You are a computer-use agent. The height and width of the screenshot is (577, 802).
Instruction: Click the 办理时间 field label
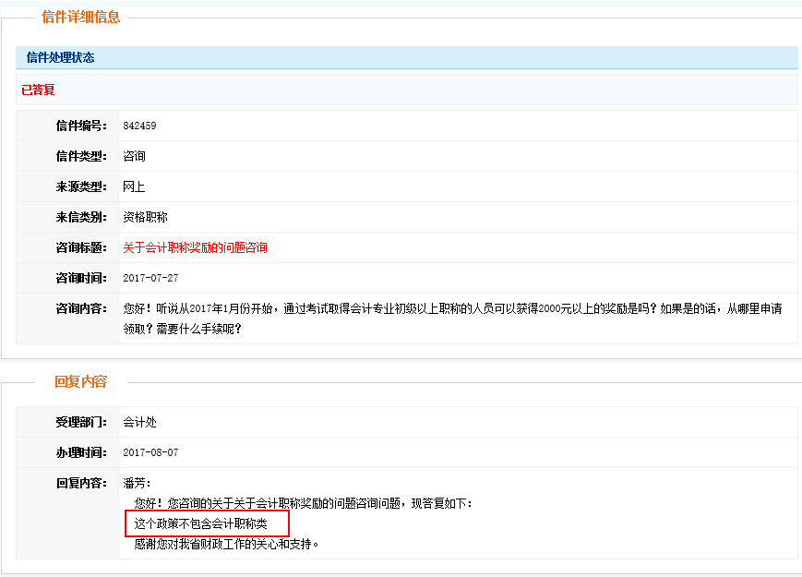pyautogui.click(x=81, y=452)
